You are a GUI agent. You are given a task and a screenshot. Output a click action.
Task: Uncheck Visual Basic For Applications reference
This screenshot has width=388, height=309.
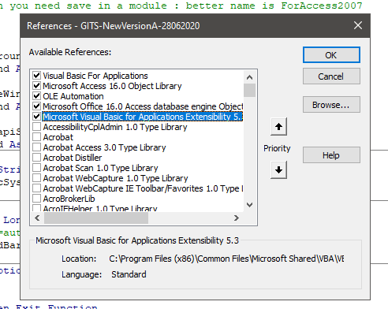tap(36, 76)
